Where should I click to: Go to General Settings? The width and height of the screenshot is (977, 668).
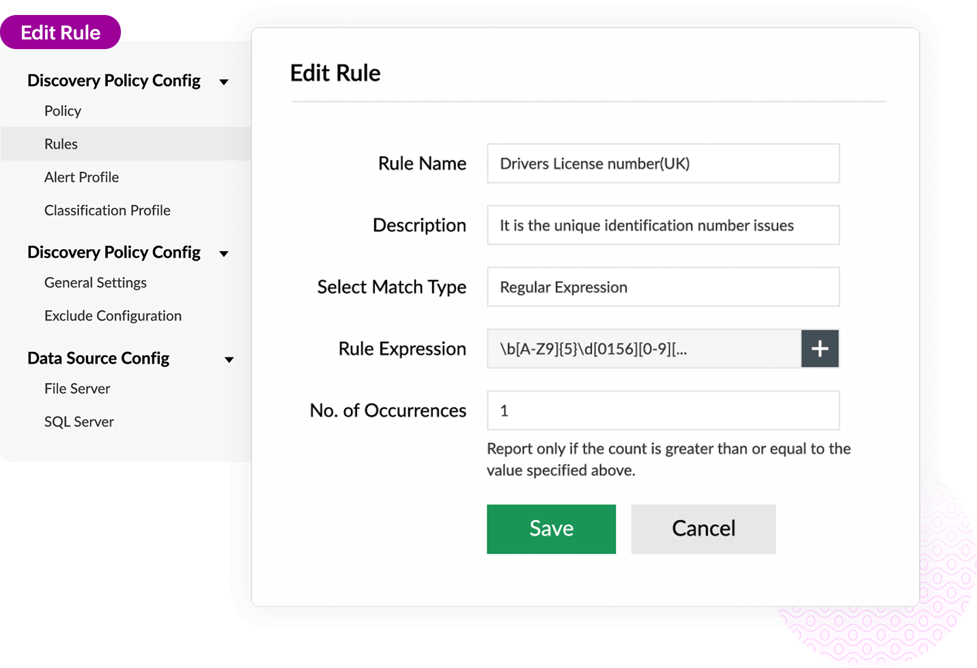coord(96,282)
